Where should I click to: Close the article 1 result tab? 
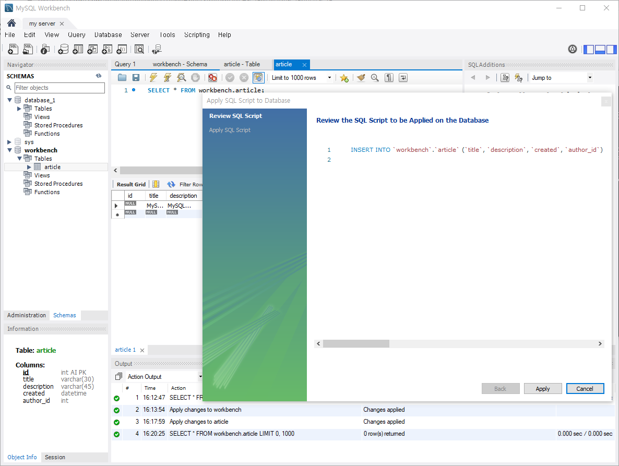(x=142, y=350)
